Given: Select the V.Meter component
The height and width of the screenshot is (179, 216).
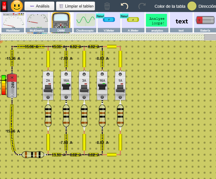Looking at the screenshot, I should coord(109,22).
